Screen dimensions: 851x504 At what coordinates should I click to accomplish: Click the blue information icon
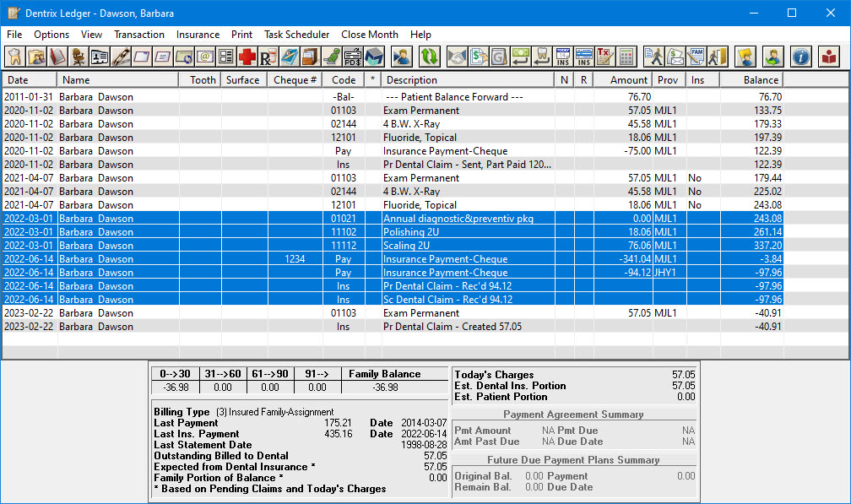(x=801, y=57)
